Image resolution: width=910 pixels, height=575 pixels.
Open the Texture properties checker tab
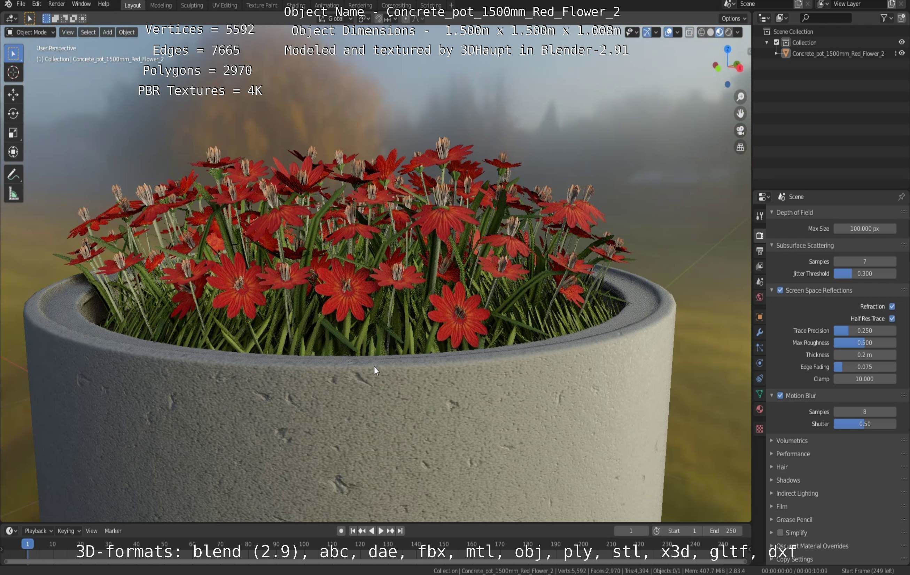click(760, 429)
